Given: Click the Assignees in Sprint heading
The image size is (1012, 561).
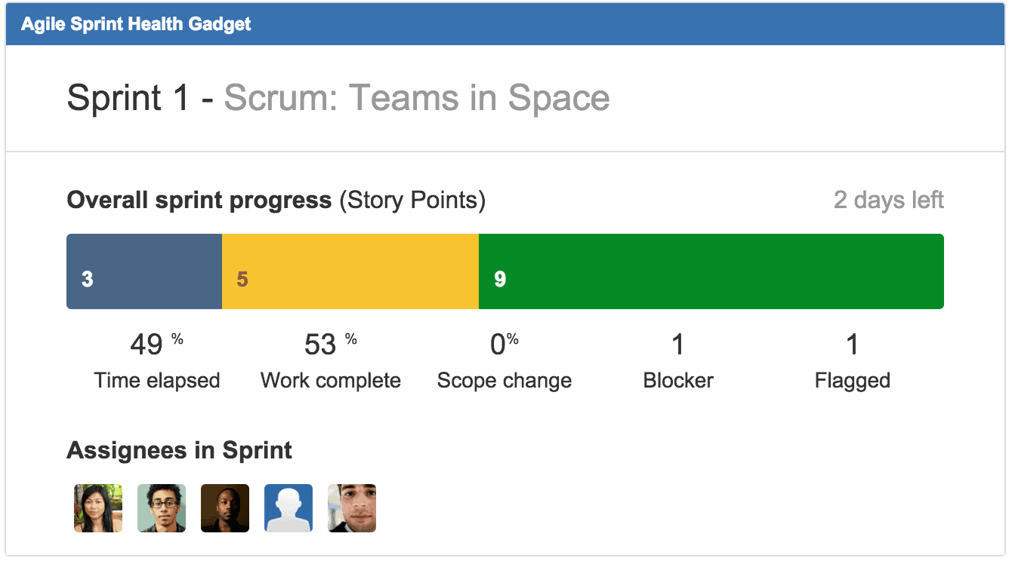Looking at the screenshot, I should coord(179,451).
